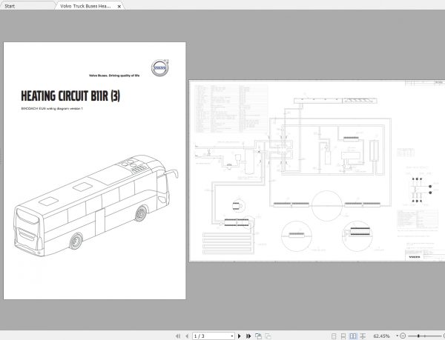This screenshot has width=445, height=340.
Task: Close the Volvo Truck Buses tab
Action: click(x=120, y=4)
